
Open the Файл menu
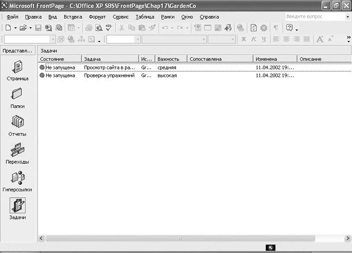[12, 17]
